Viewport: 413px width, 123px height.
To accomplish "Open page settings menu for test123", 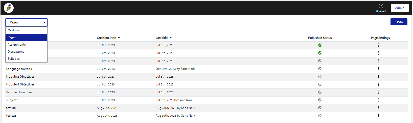I will click(x=379, y=115).
